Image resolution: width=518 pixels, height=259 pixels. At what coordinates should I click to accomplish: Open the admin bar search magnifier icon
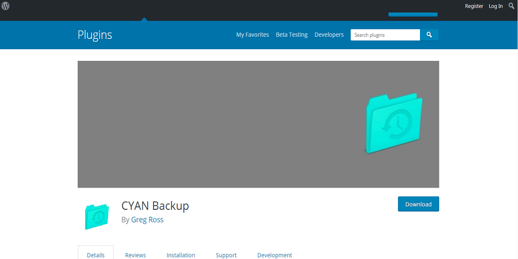(512, 6)
